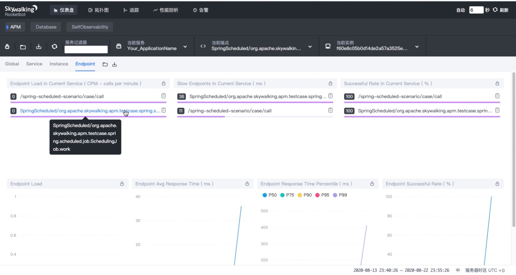The height and width of the screenshot is (275, 516).
Task: Open the 追踪 trace tab
Action: (131, 10)
